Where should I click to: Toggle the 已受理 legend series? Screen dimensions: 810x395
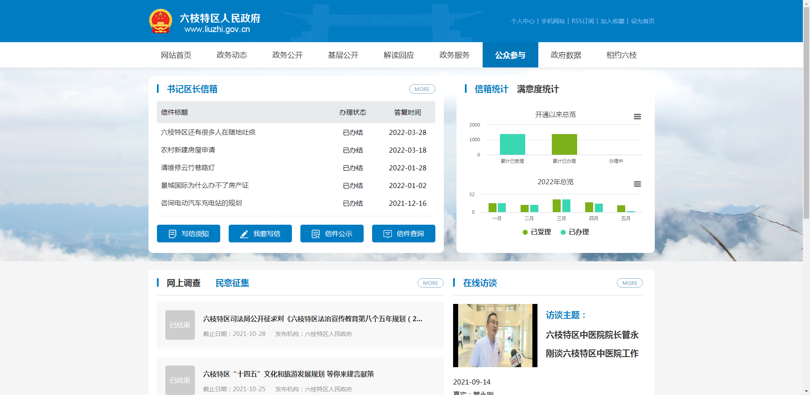pyautogui.click(x=537, y=232)
